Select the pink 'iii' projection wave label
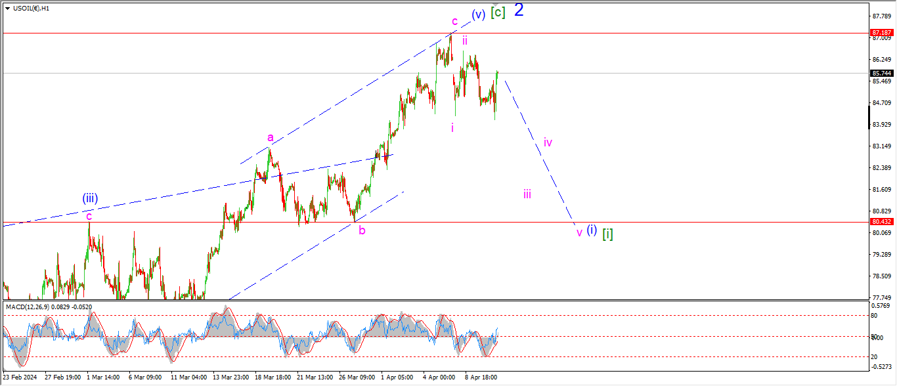The height and width of the screenshot is (386, 897). pos(527,194)
